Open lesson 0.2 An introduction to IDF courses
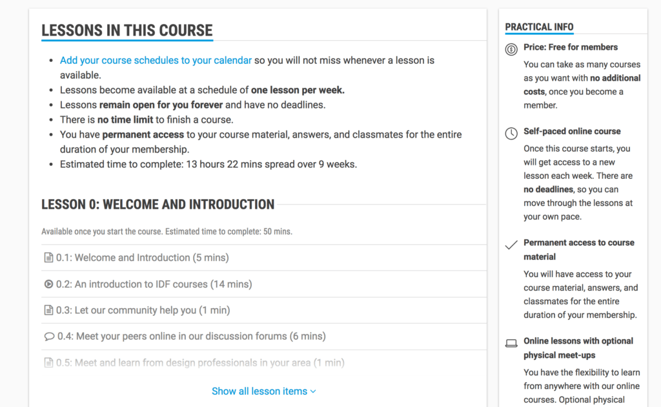Viewport: 661px width, 407px height. tap(154, 284)
